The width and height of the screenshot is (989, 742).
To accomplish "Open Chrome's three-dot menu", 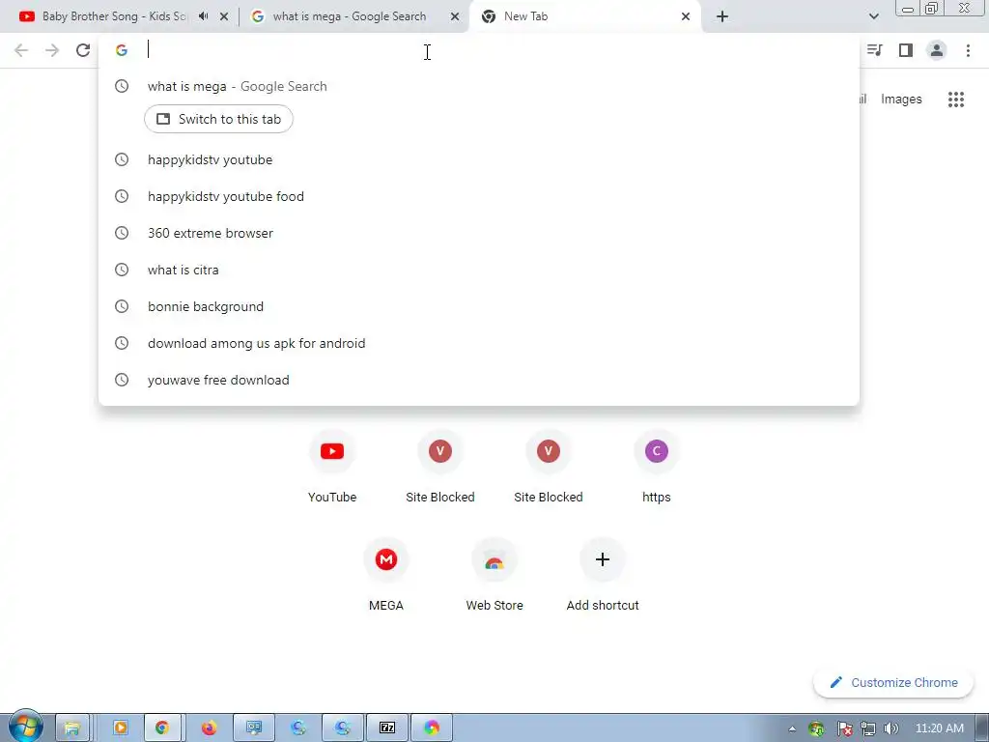I will point(968,50).
